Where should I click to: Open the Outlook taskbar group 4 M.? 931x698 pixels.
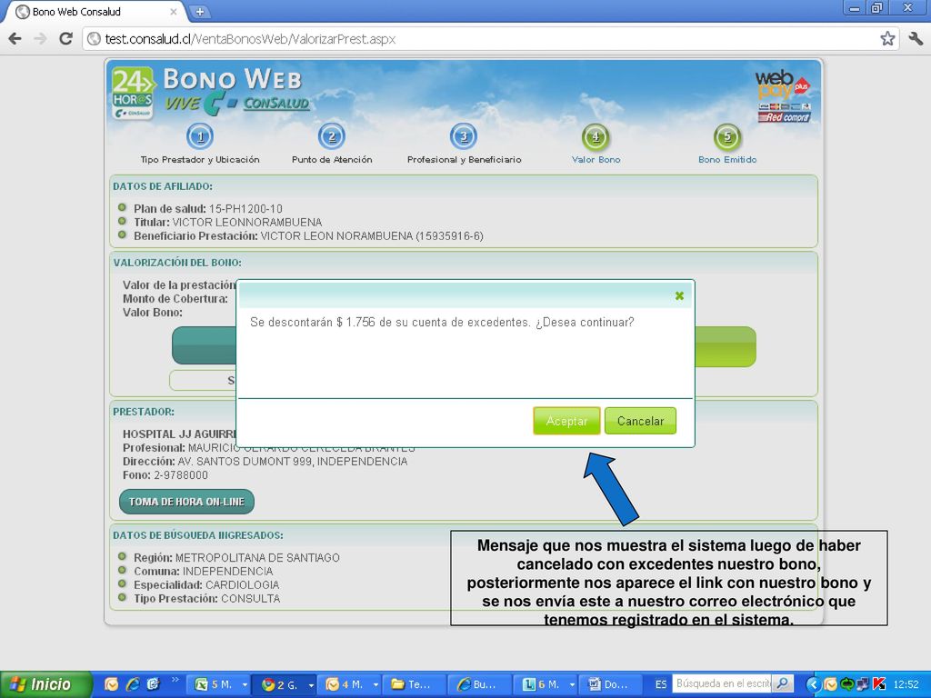click(x=350, y=684)
